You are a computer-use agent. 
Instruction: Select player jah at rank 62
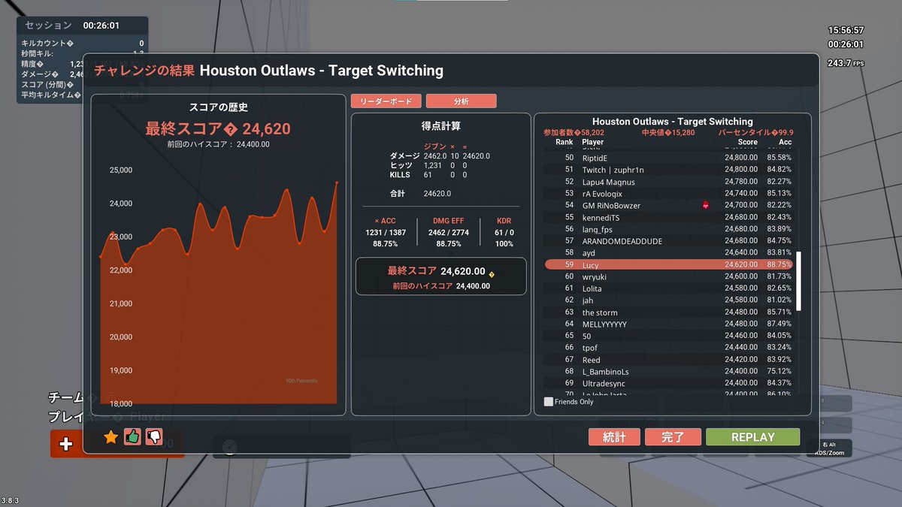pos(668,300)
